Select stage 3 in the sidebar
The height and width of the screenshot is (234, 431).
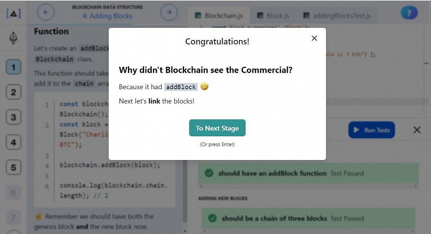(13, 117)
